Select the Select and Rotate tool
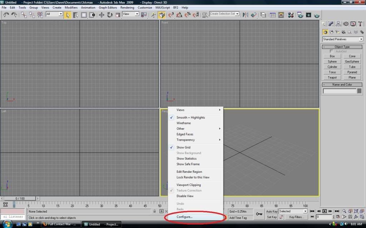 pos(109,15)
